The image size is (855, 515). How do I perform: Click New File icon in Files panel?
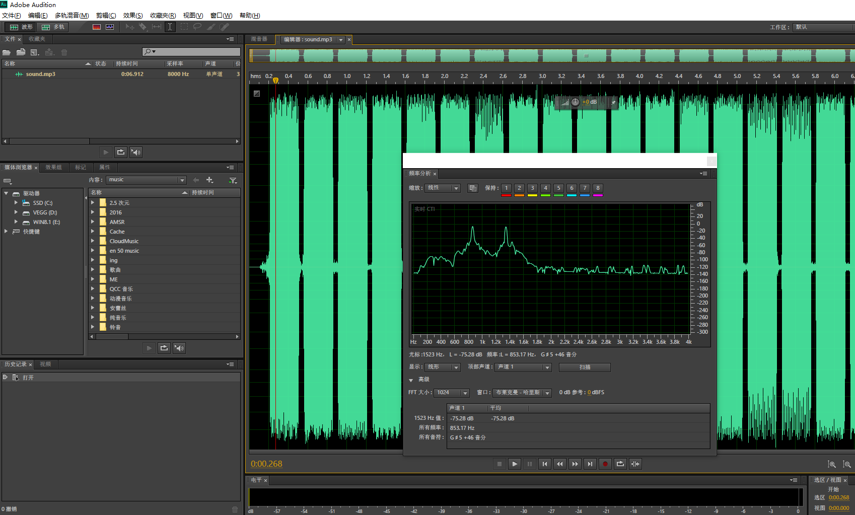[35, 52]
